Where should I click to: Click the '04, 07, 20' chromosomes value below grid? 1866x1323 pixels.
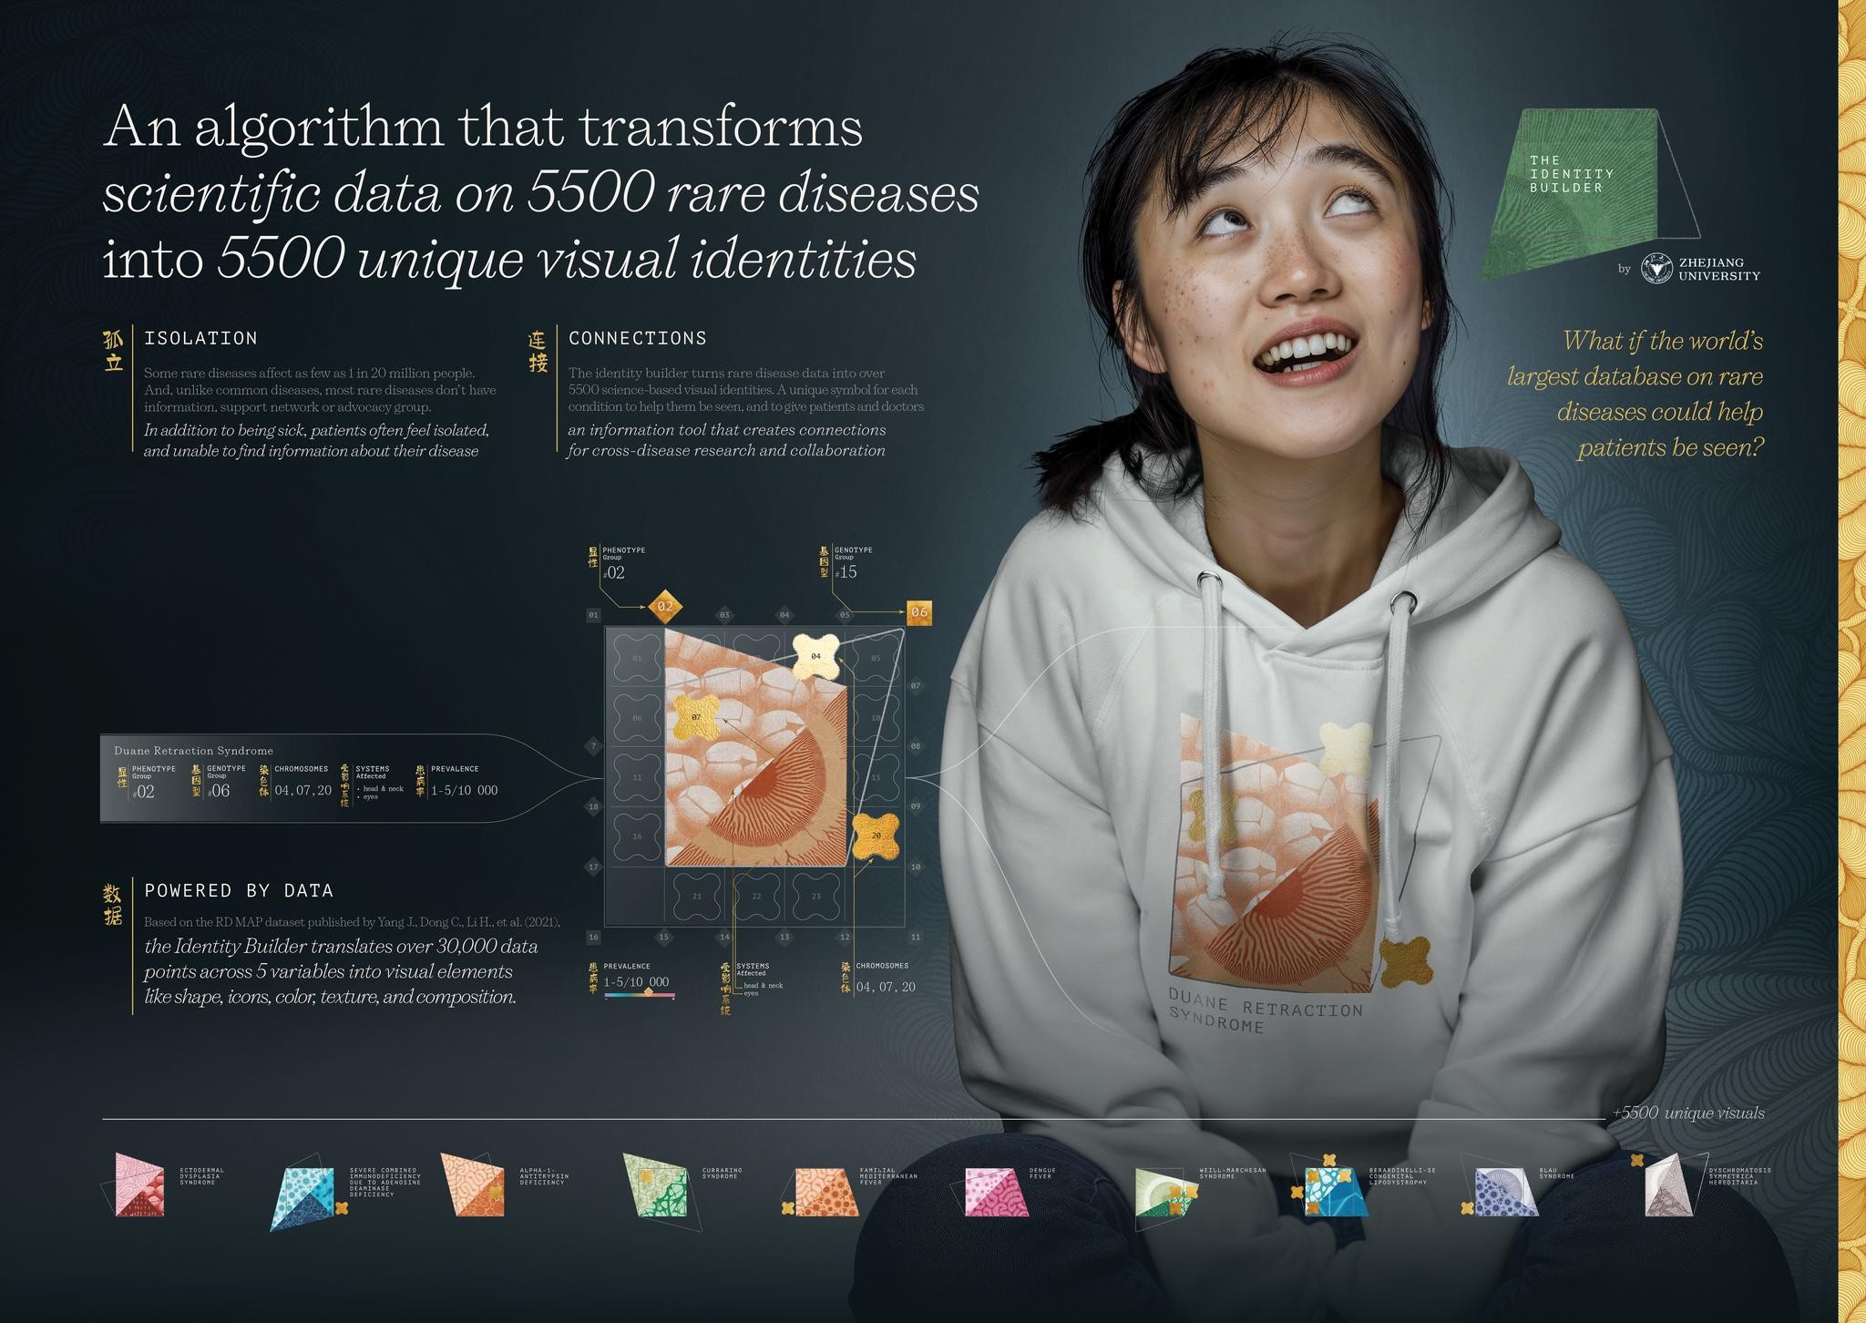pos(886,987)
